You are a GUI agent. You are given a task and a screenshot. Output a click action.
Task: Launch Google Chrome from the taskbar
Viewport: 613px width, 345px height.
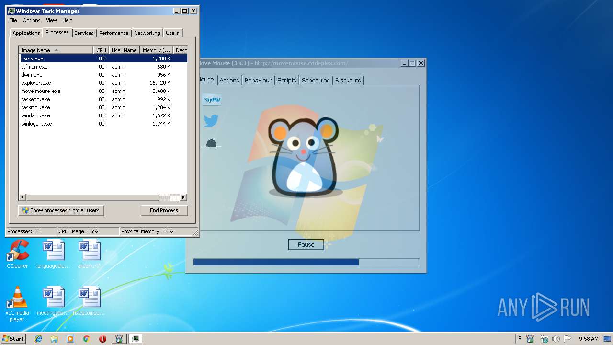point(86,339)
